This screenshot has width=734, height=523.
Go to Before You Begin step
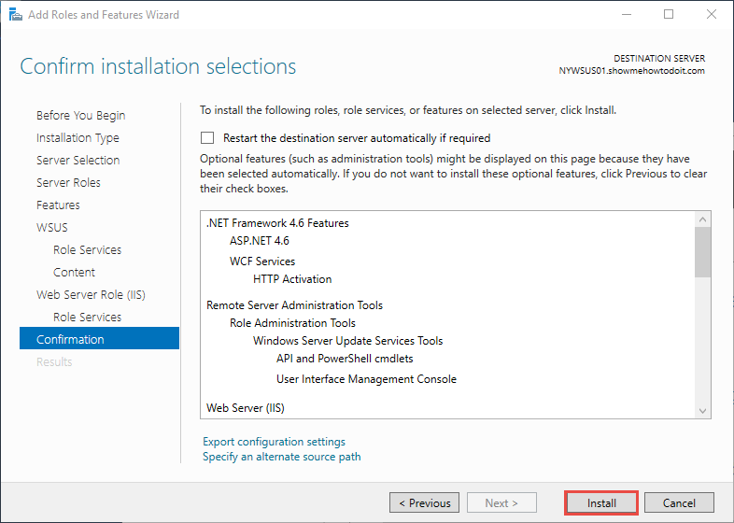[81, 115]
